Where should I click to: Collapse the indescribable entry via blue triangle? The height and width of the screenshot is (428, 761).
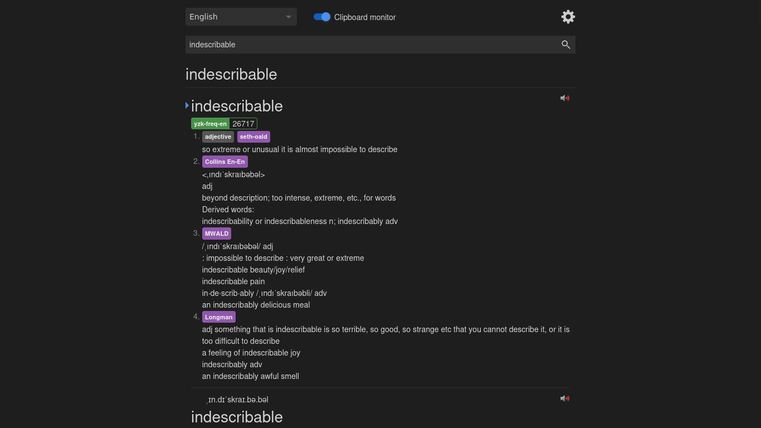click(x=187, y=105)
